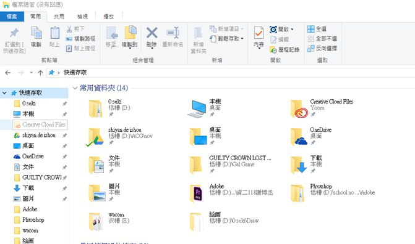Click the 複製 copy icon in ribbon
This screenshot has height=244, width=415.
click(36, 33)
